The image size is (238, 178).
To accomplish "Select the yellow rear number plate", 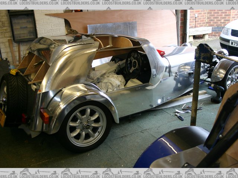I will 2,118.
